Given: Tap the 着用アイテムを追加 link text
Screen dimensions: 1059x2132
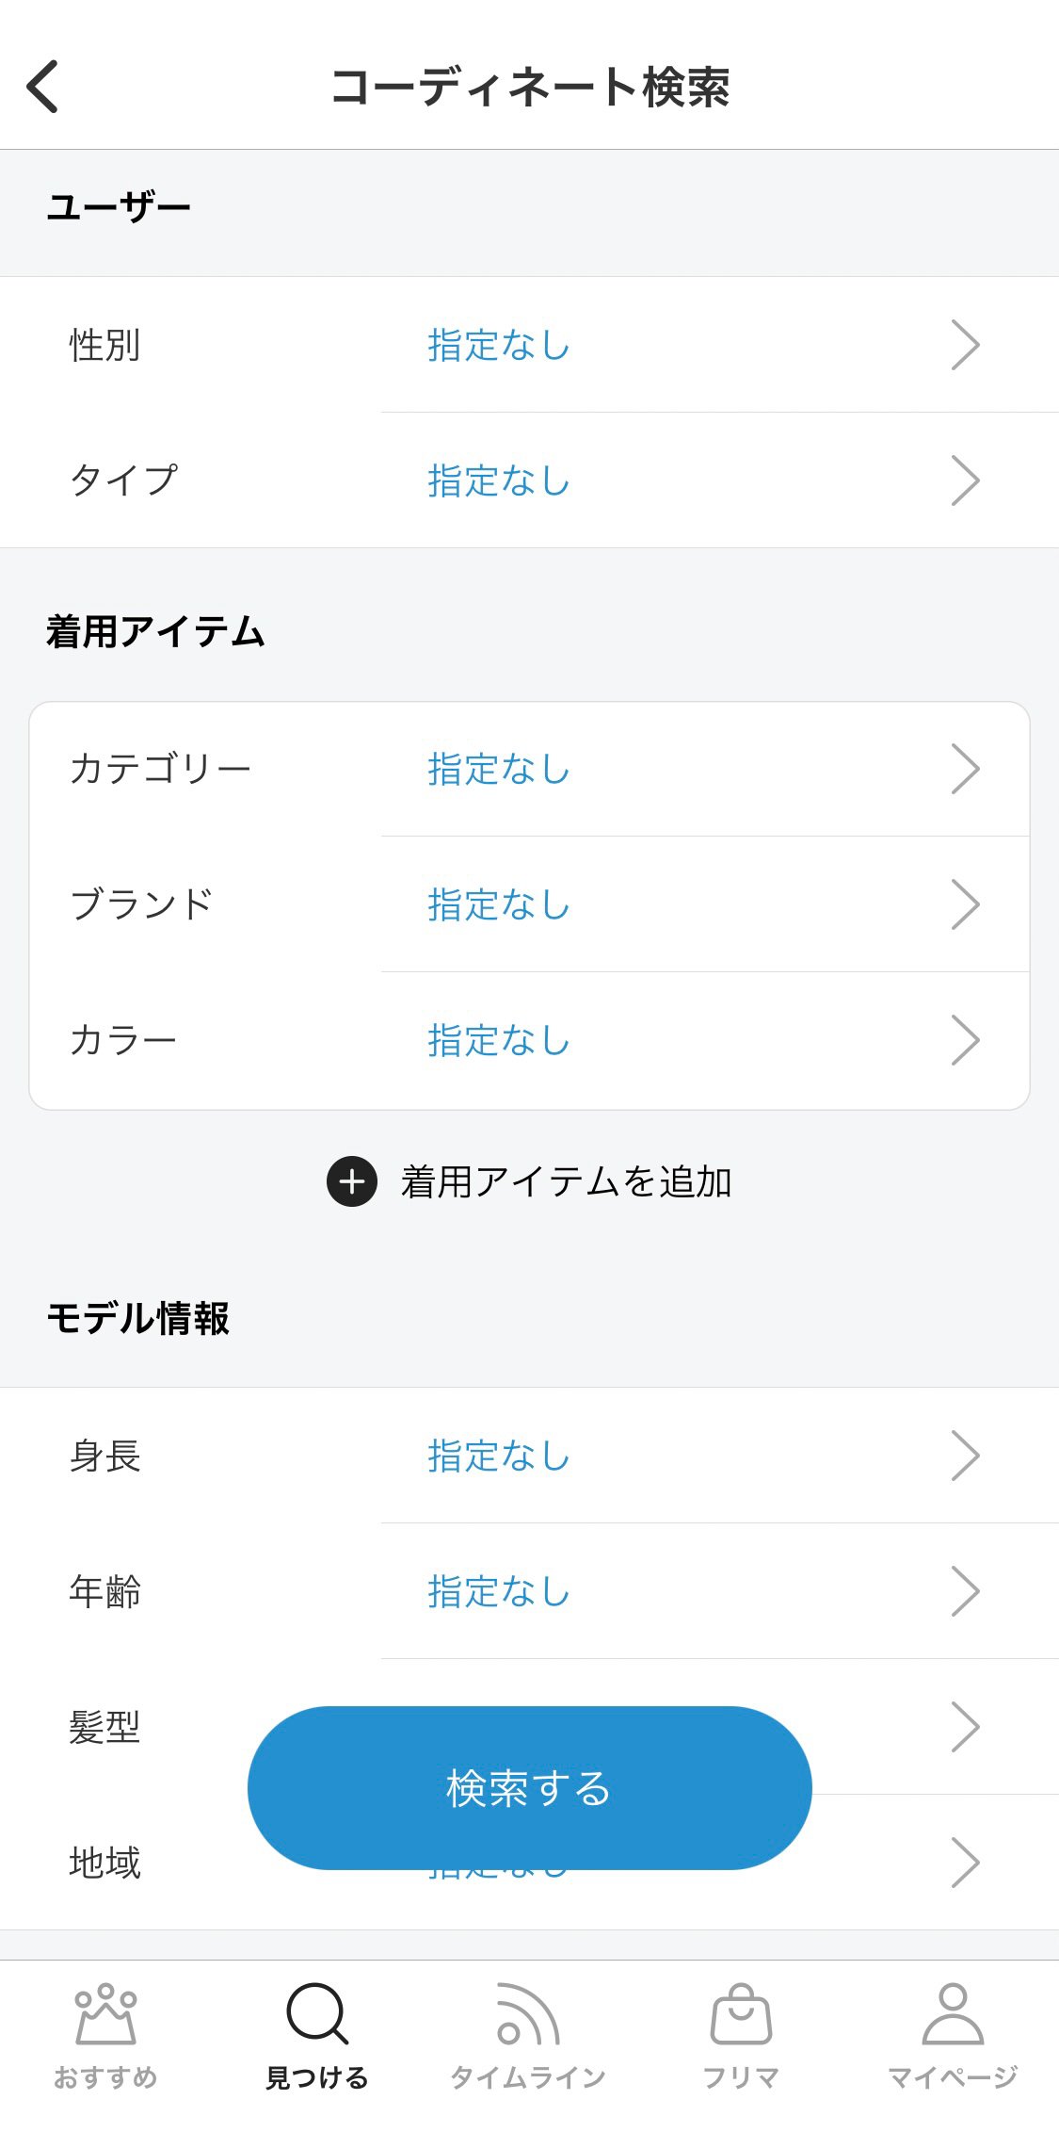Looking at the screenshot, I should coord(566,1181).
